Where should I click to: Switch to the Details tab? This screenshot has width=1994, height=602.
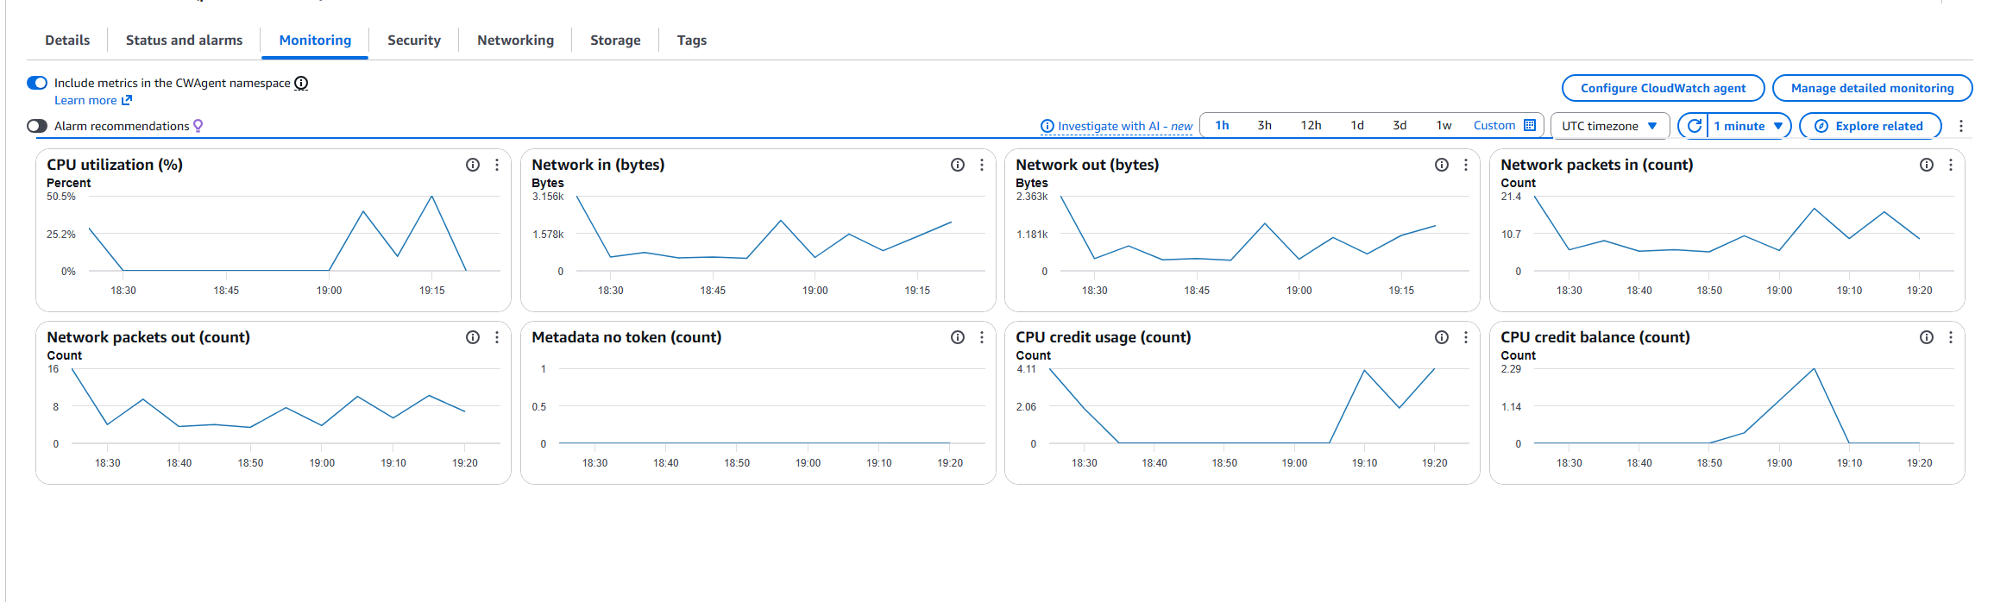(x=67, y=40)
